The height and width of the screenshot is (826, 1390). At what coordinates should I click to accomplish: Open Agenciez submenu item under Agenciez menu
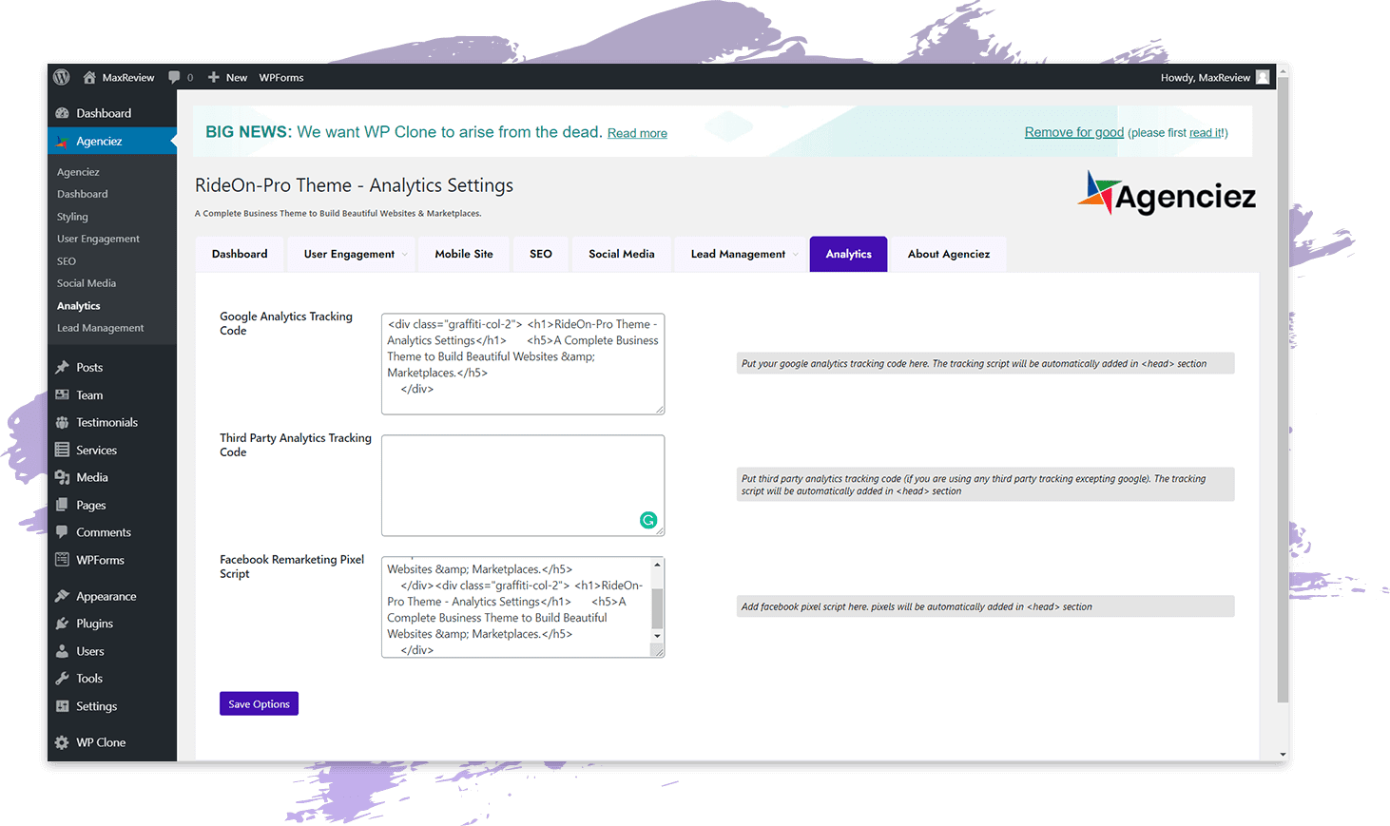click(78, 172)
